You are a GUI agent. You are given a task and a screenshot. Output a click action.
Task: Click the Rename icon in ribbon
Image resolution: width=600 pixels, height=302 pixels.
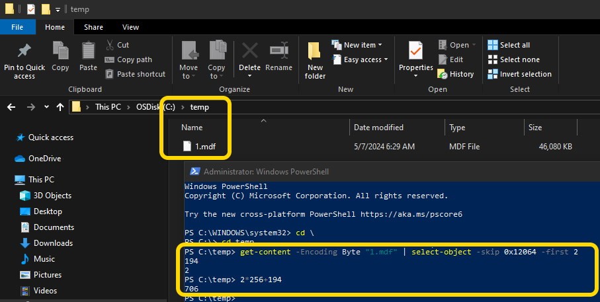[279, 52]
